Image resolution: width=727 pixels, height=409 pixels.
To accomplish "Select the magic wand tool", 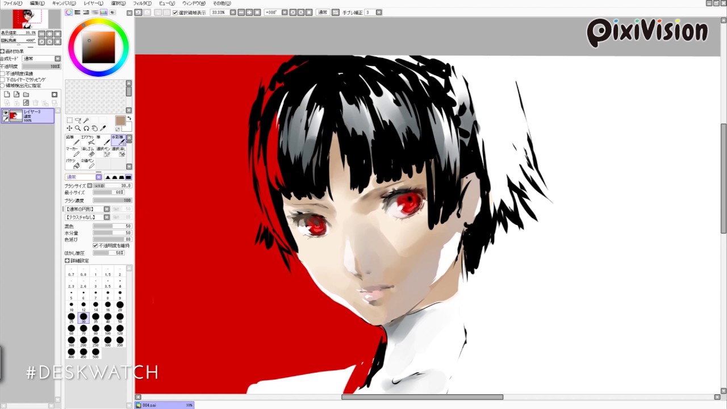I will (86, 120).
